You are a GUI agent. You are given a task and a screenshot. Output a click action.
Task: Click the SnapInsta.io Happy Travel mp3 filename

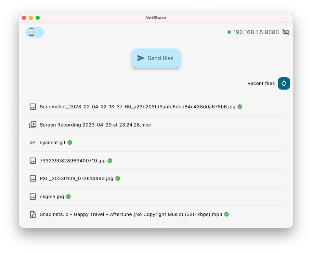coord(131,214)
